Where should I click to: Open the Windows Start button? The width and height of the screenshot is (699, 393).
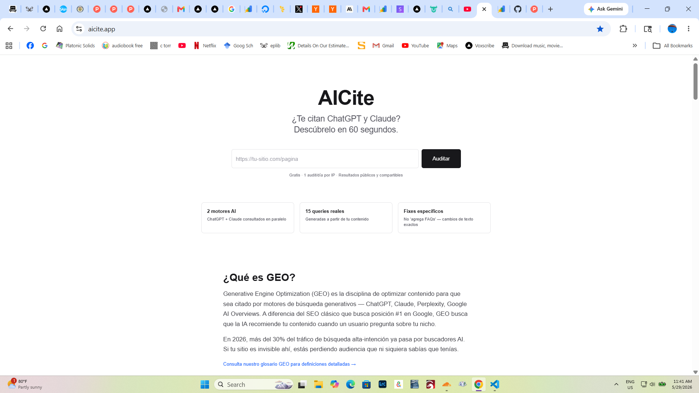coord(205,384)
